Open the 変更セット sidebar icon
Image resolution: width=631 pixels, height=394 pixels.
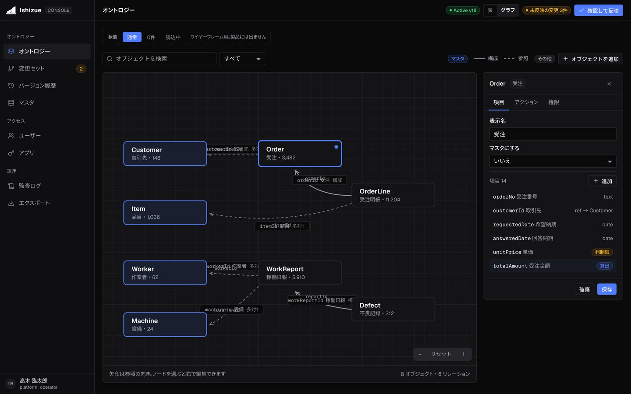[x=11, y=68]
